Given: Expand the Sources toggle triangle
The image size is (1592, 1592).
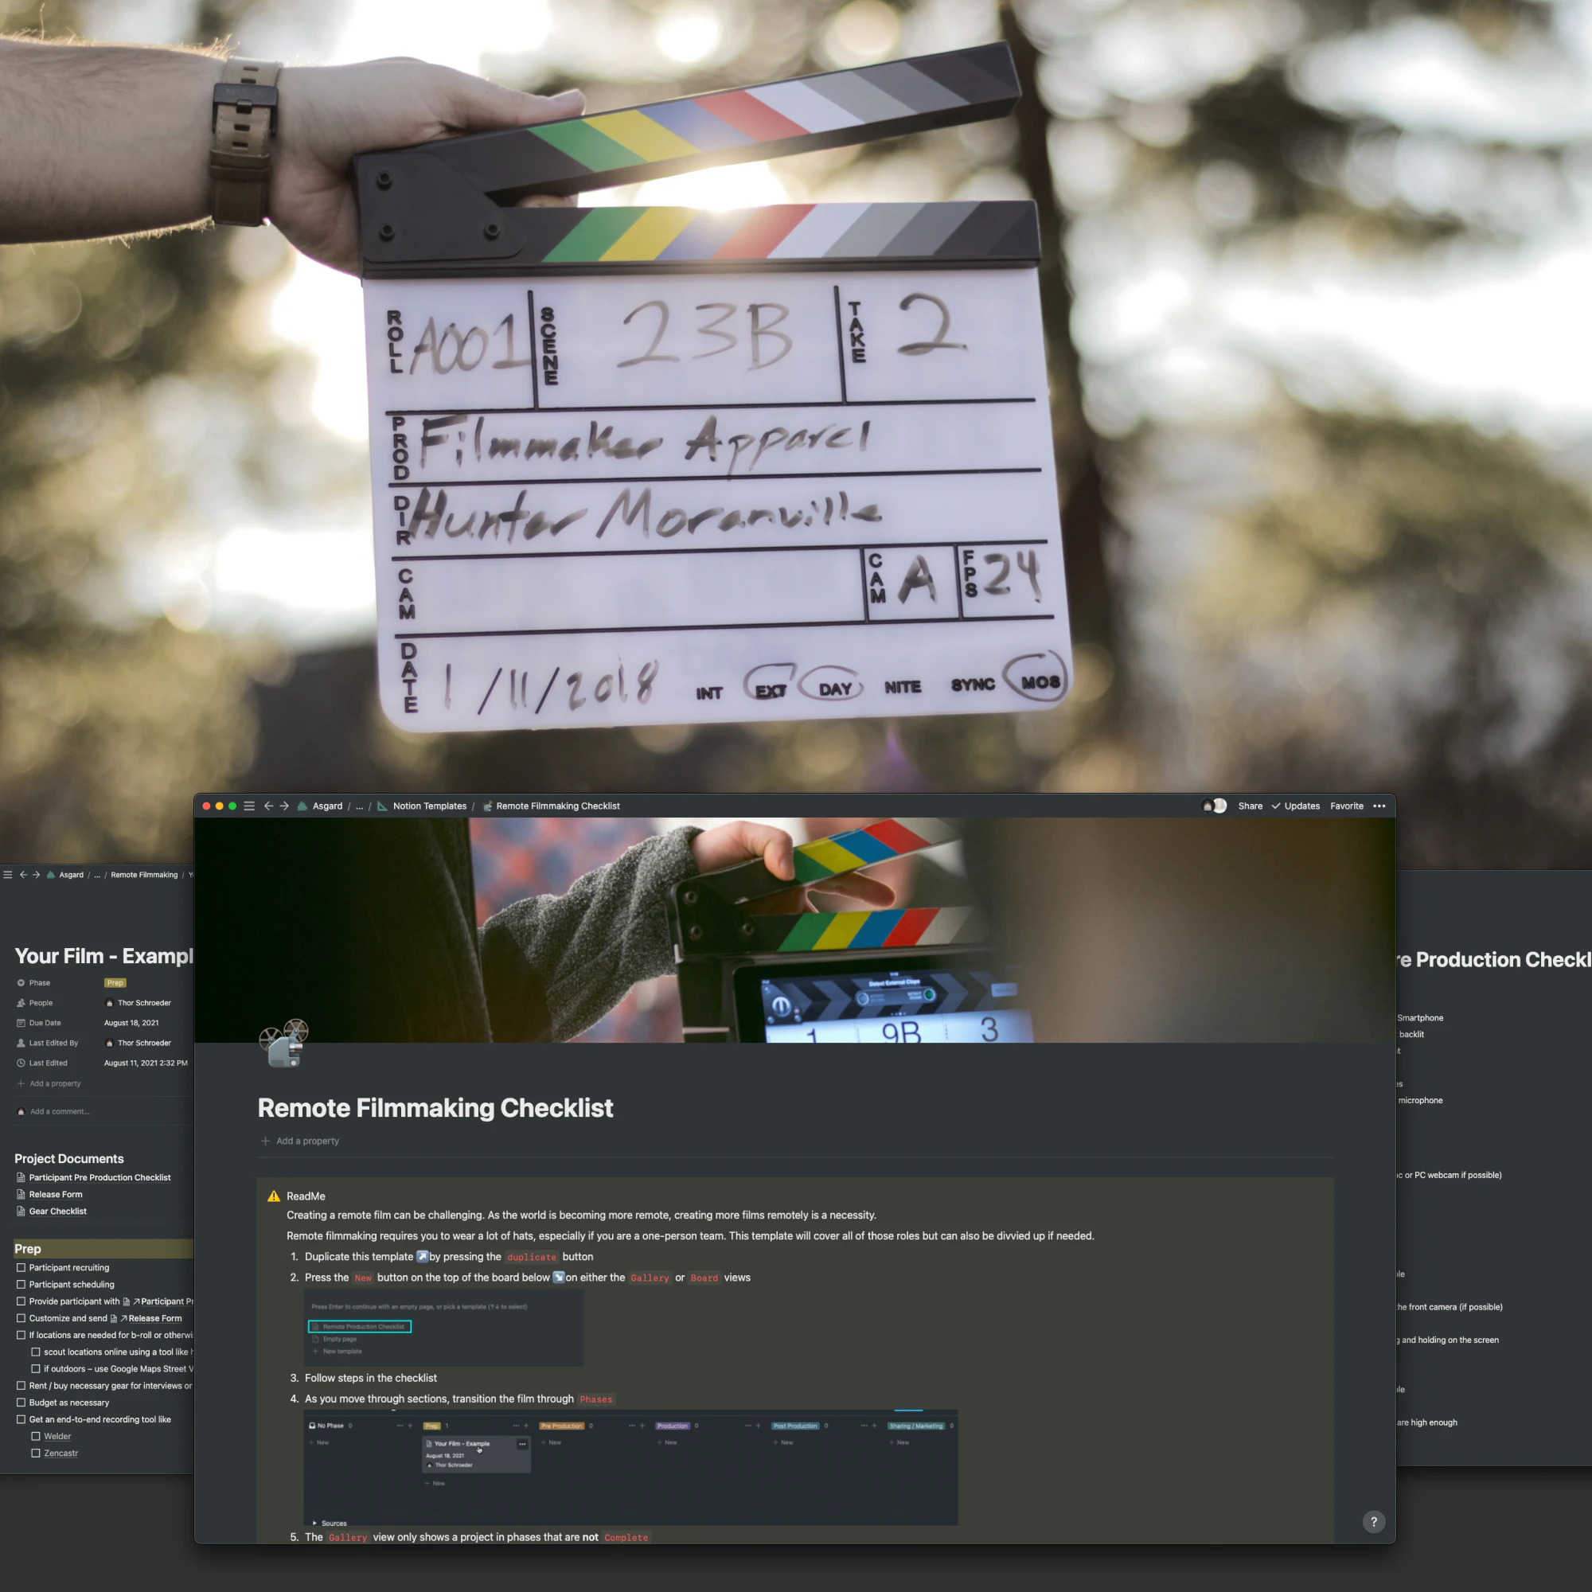Looking at the screenshot, I should 314,1523.
